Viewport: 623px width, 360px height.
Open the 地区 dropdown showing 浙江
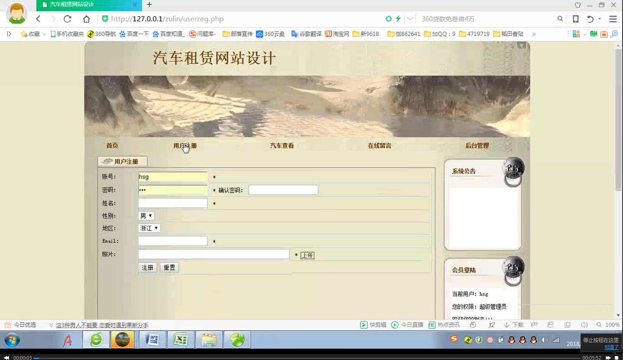[149, 228]
